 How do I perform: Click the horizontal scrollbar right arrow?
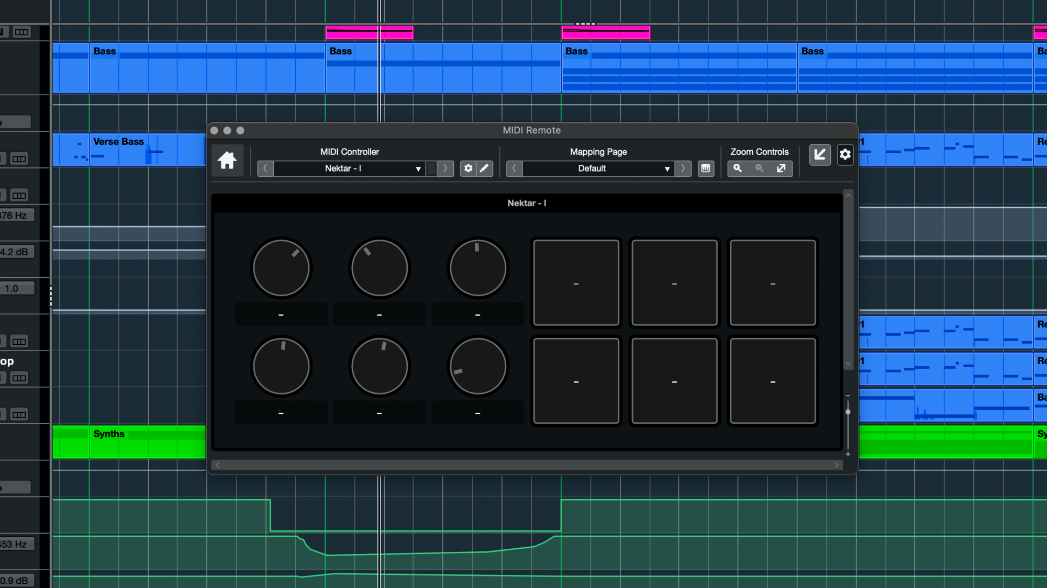click(837, 465)
